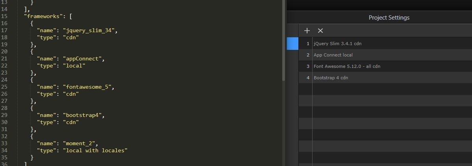Click the plus icon to add framework
Image resolution: width=472 pixels, height=166 pixels.
tap(307, 31)
